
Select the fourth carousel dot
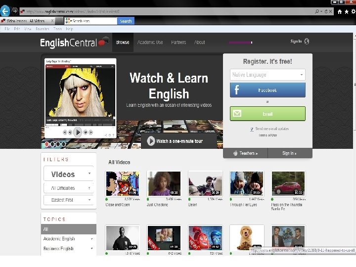coord(64,144)
